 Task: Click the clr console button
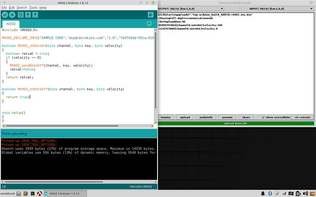coord(302,117)
